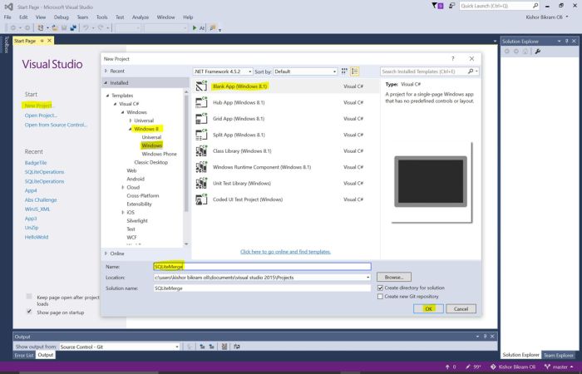Open the Analyze menu
This screenshot has height=374, width=582.
[141, 17]
